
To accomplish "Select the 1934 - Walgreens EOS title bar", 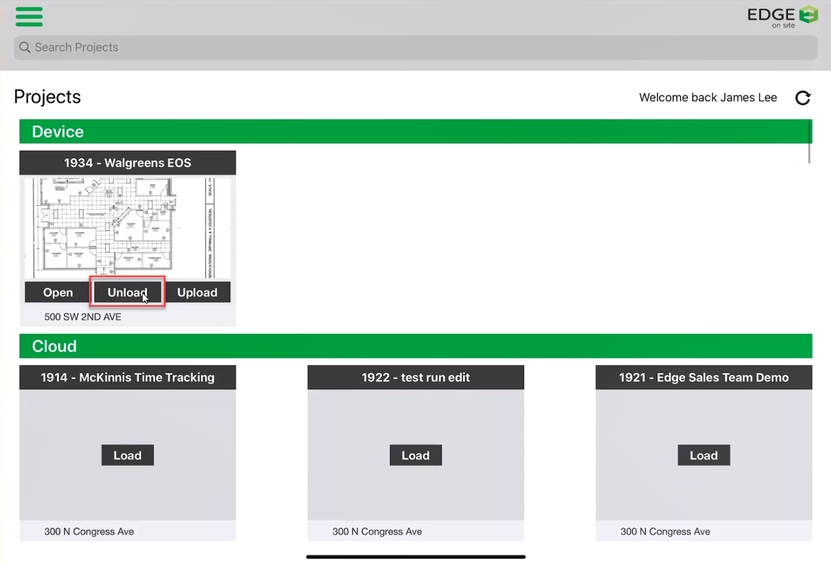I will (x=127, y=163).
